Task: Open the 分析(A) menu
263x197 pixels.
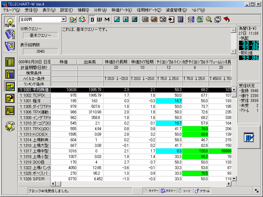Action: point(100,10)
